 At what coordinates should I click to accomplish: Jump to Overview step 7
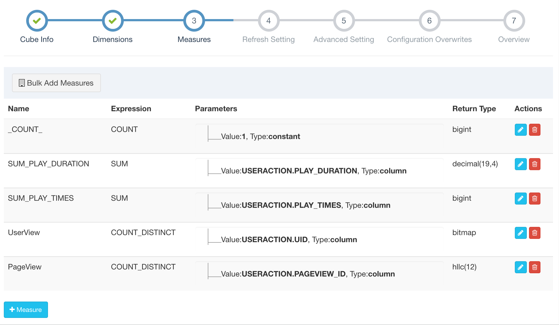pos(514,21)
